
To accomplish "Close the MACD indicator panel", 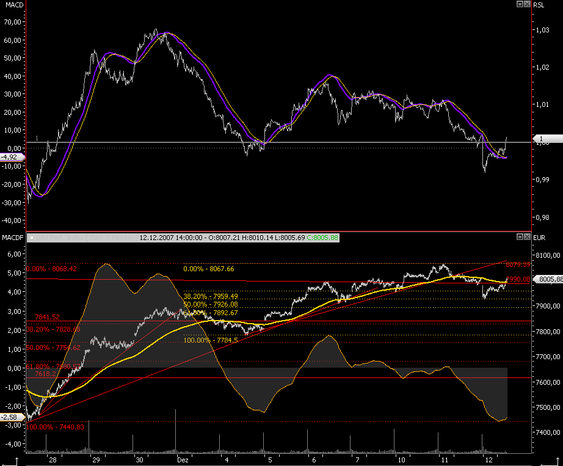I will [527, 4].
